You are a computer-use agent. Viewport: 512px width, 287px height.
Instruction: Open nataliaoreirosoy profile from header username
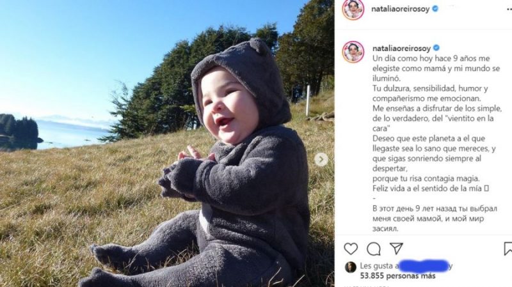pyautogui.click(x=401, y=9)
